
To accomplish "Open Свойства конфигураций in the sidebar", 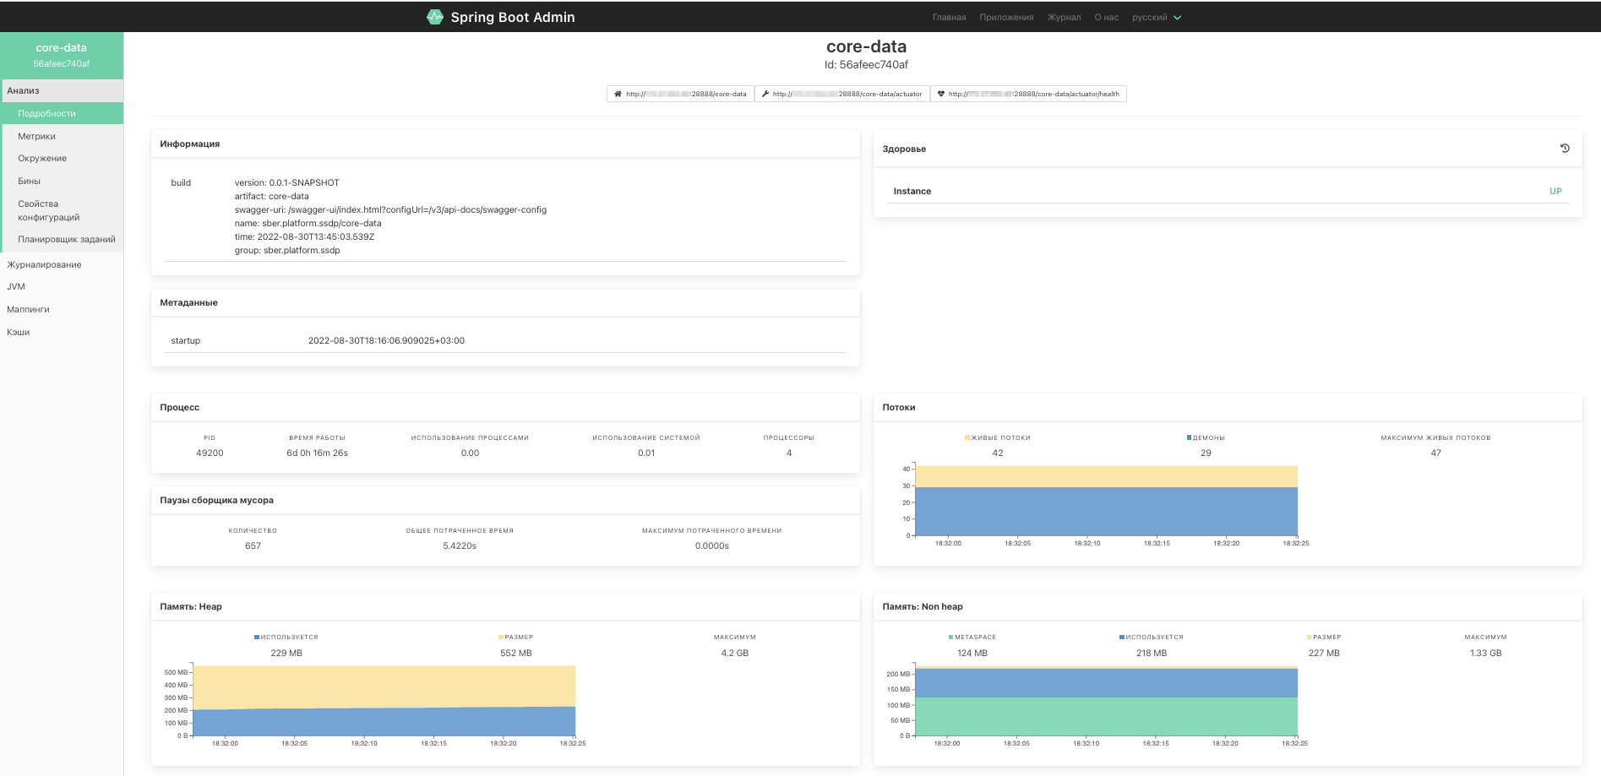I will [62, 210].
